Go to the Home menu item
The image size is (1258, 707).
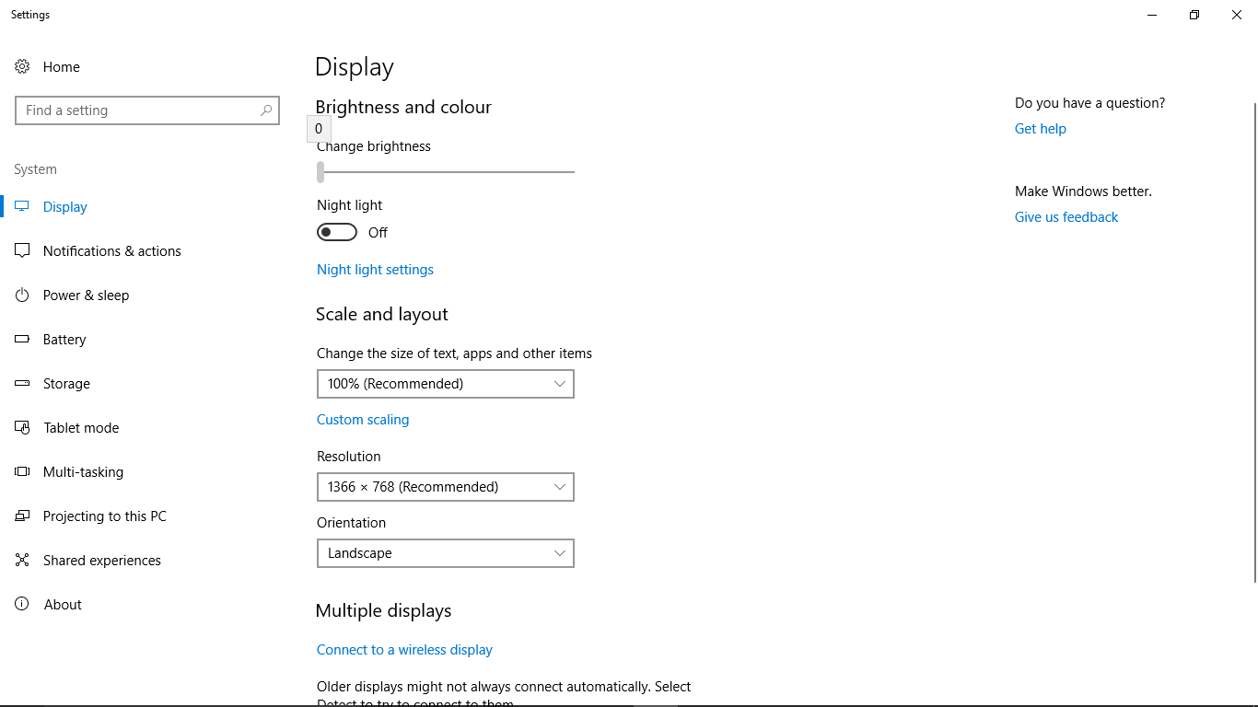(61, 66)
